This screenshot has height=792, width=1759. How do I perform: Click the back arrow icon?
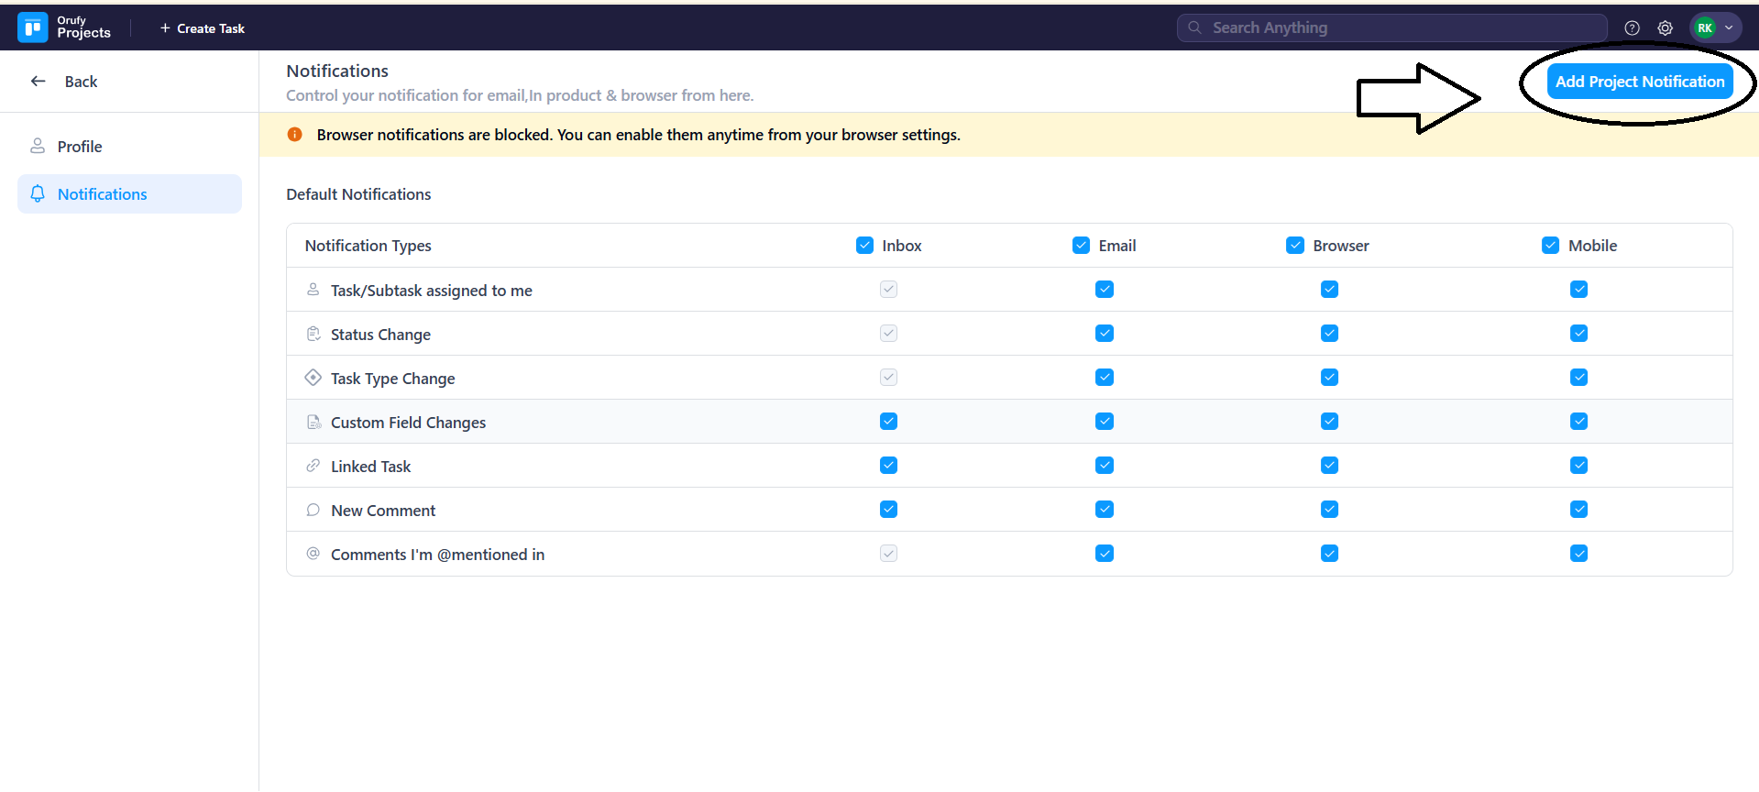pyautogui.click(x=38, y=82)
